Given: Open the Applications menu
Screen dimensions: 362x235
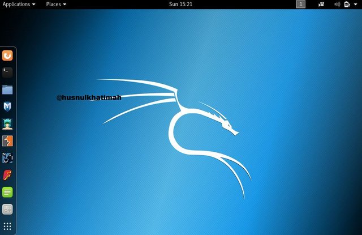Looking at the screenshot, I should [x=19, y=4].
